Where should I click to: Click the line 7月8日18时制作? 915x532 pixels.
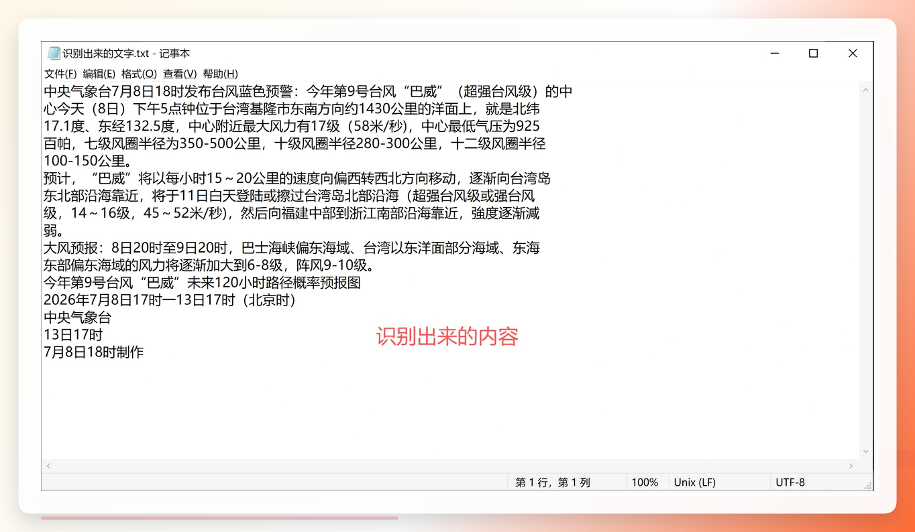[x=94, y=352]
